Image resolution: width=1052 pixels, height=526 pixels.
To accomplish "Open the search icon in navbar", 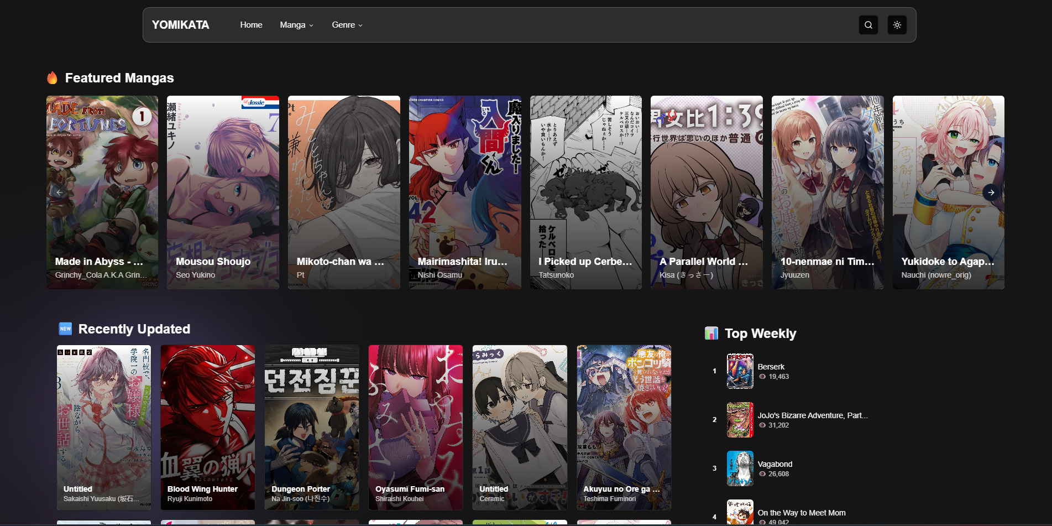I will click(x=868, y=25).
